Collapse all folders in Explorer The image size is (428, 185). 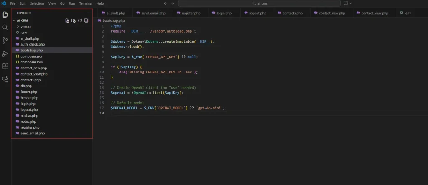[x=86, y=20]
